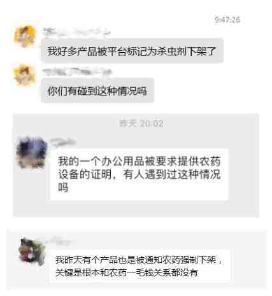This screenshot has height=296, width=272.
Task: Tap the avatar beside 我昨天有个产品 message
Action: [x=32, y=251]
